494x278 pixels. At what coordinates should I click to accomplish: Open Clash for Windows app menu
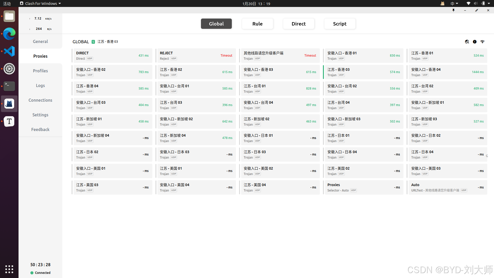40,4
